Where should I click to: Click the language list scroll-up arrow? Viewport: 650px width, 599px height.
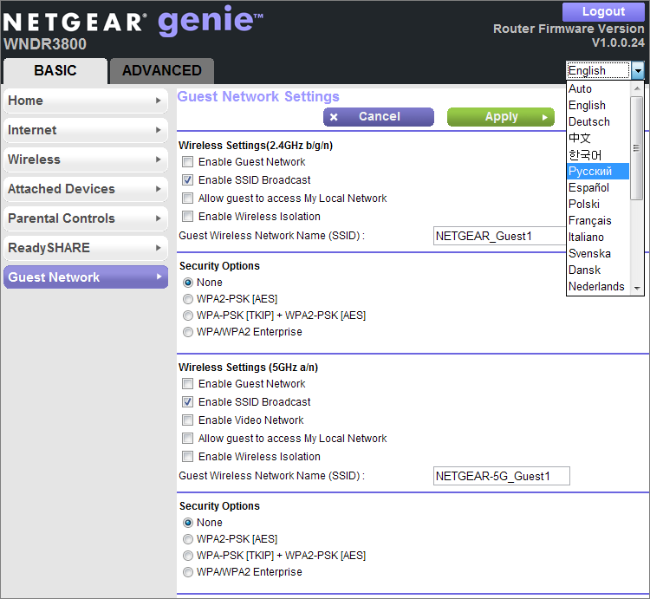637,88
